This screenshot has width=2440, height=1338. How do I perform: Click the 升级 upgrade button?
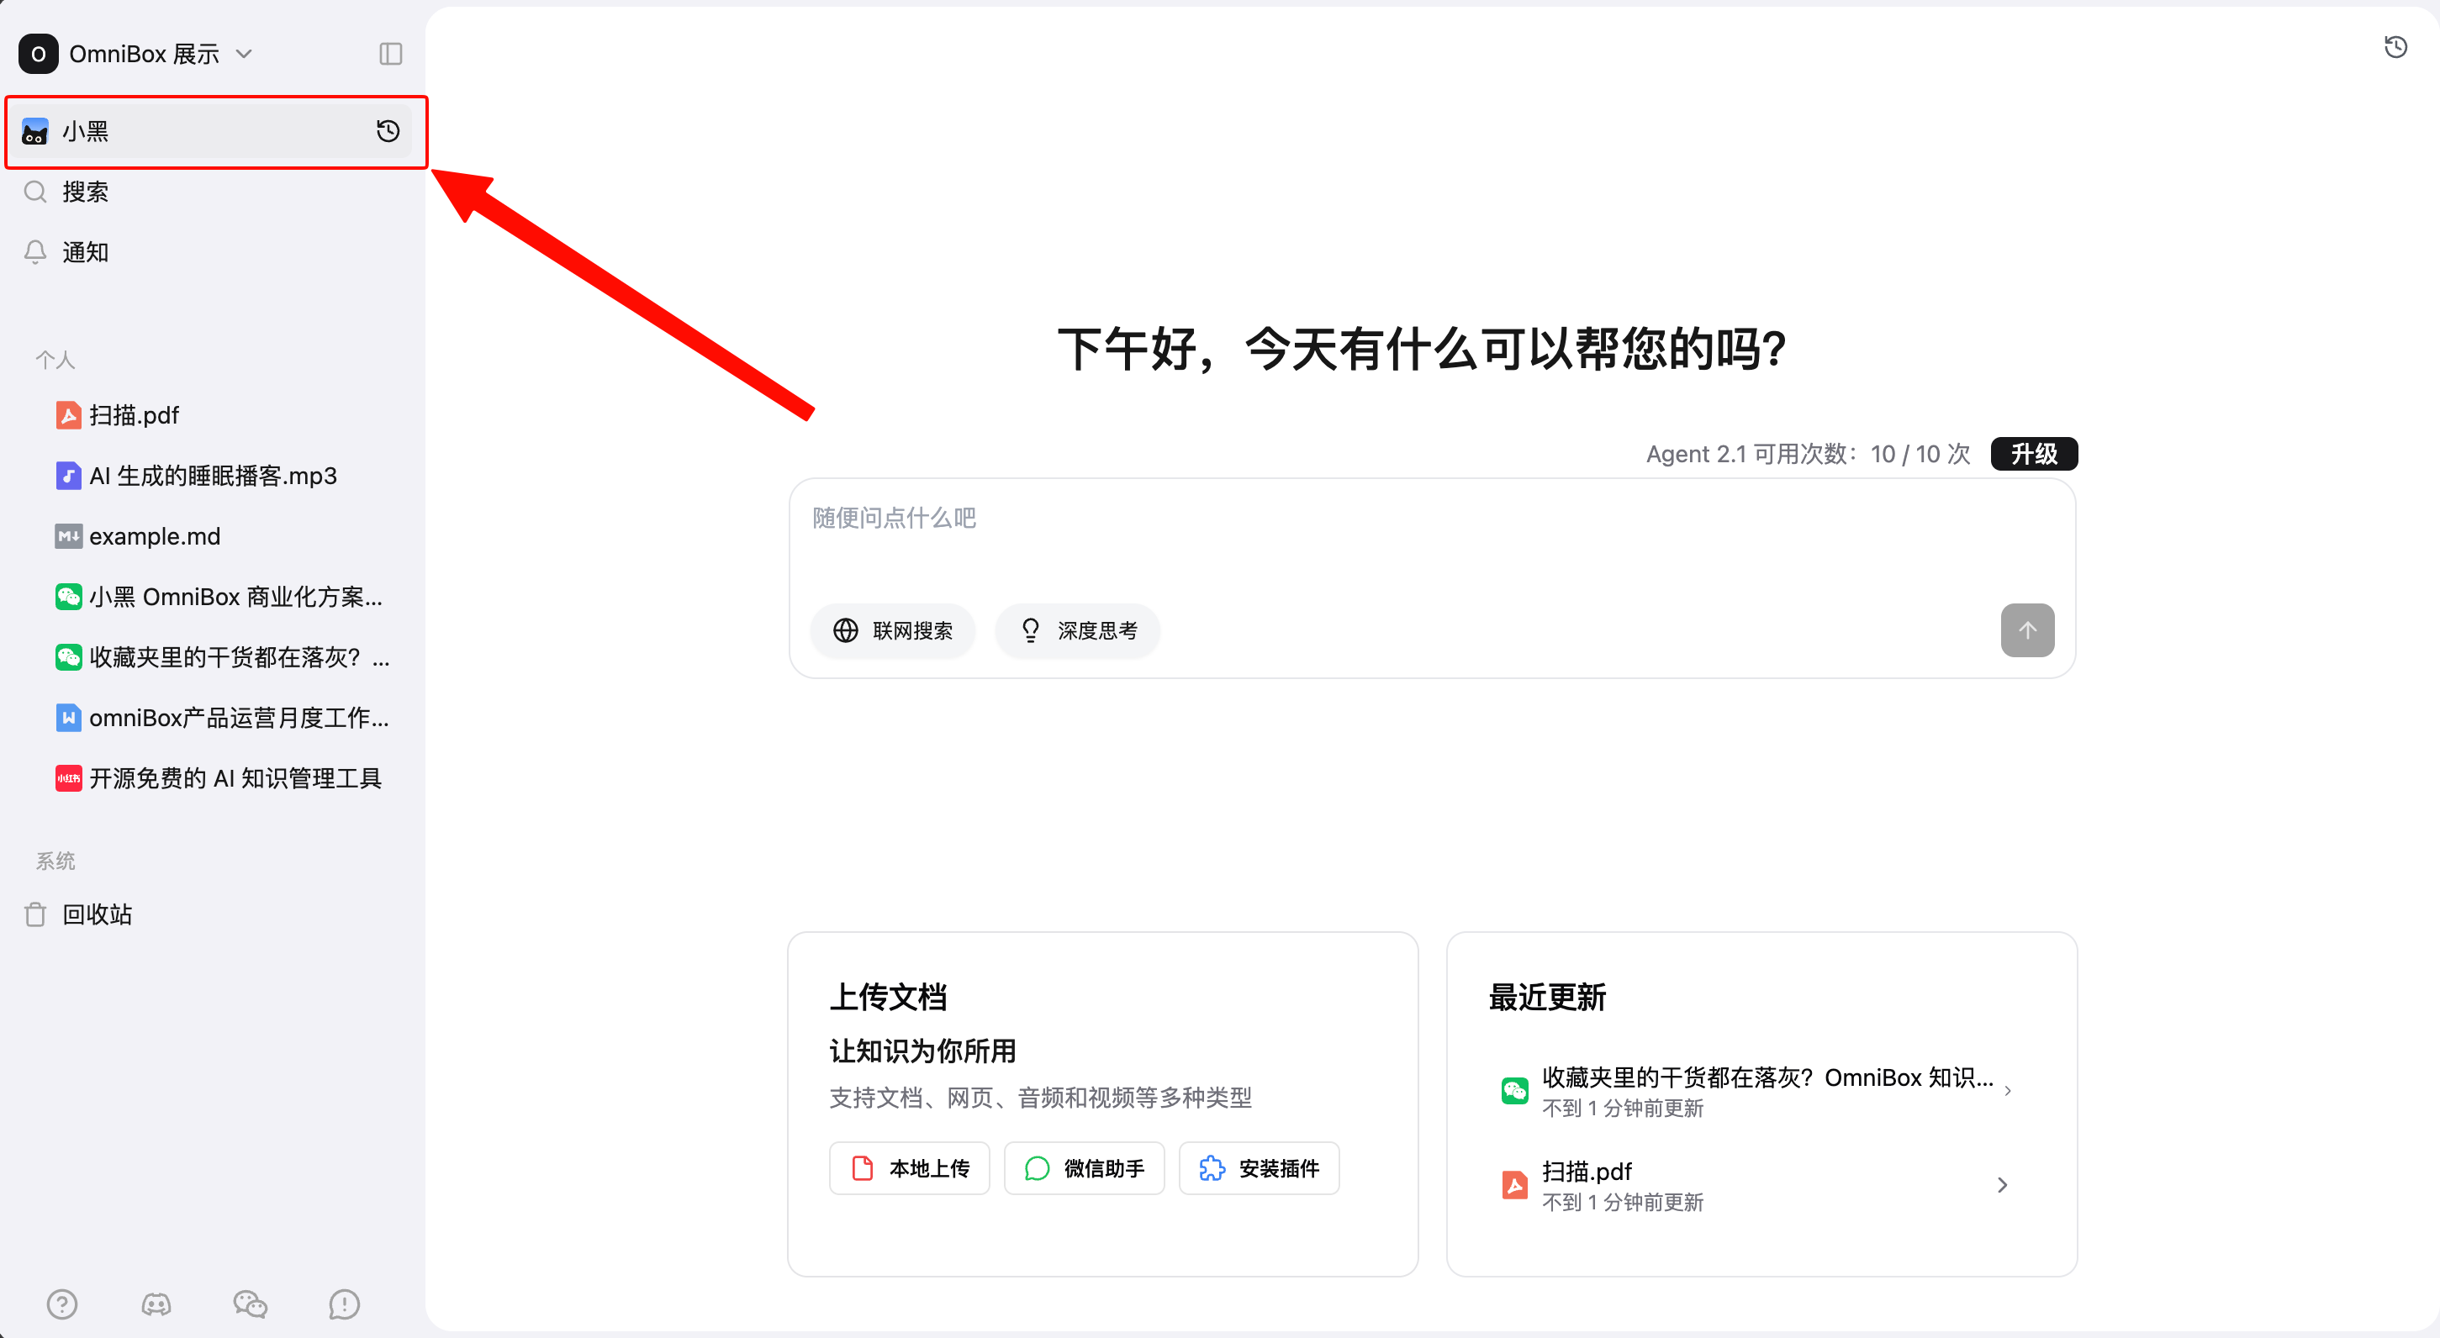point(2034,454)
